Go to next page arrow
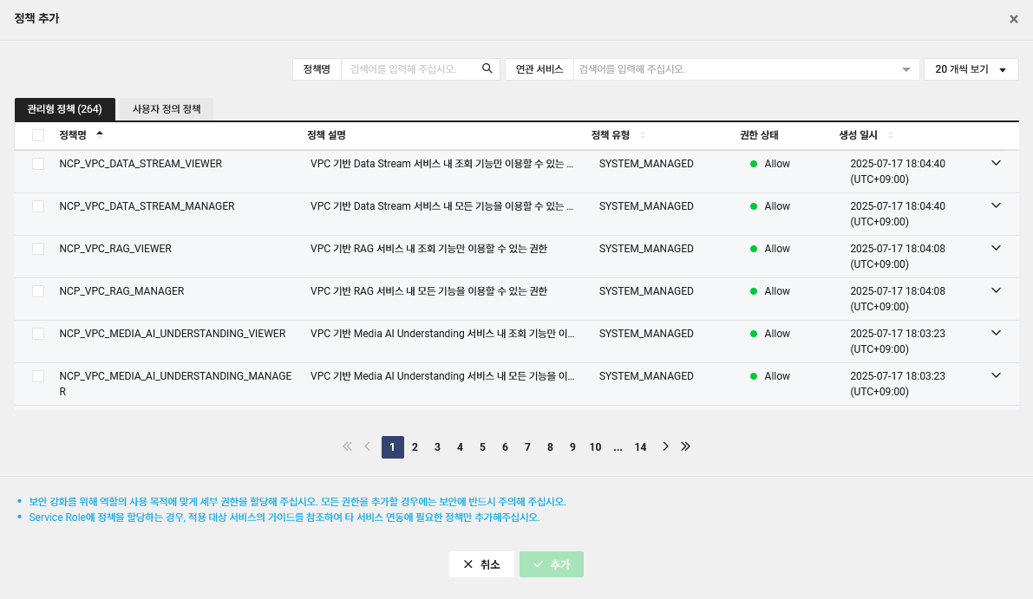 coord(665,447)
